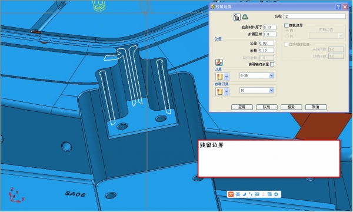Click the reference tool icon under 参考刀具

(x=219, y=91)
